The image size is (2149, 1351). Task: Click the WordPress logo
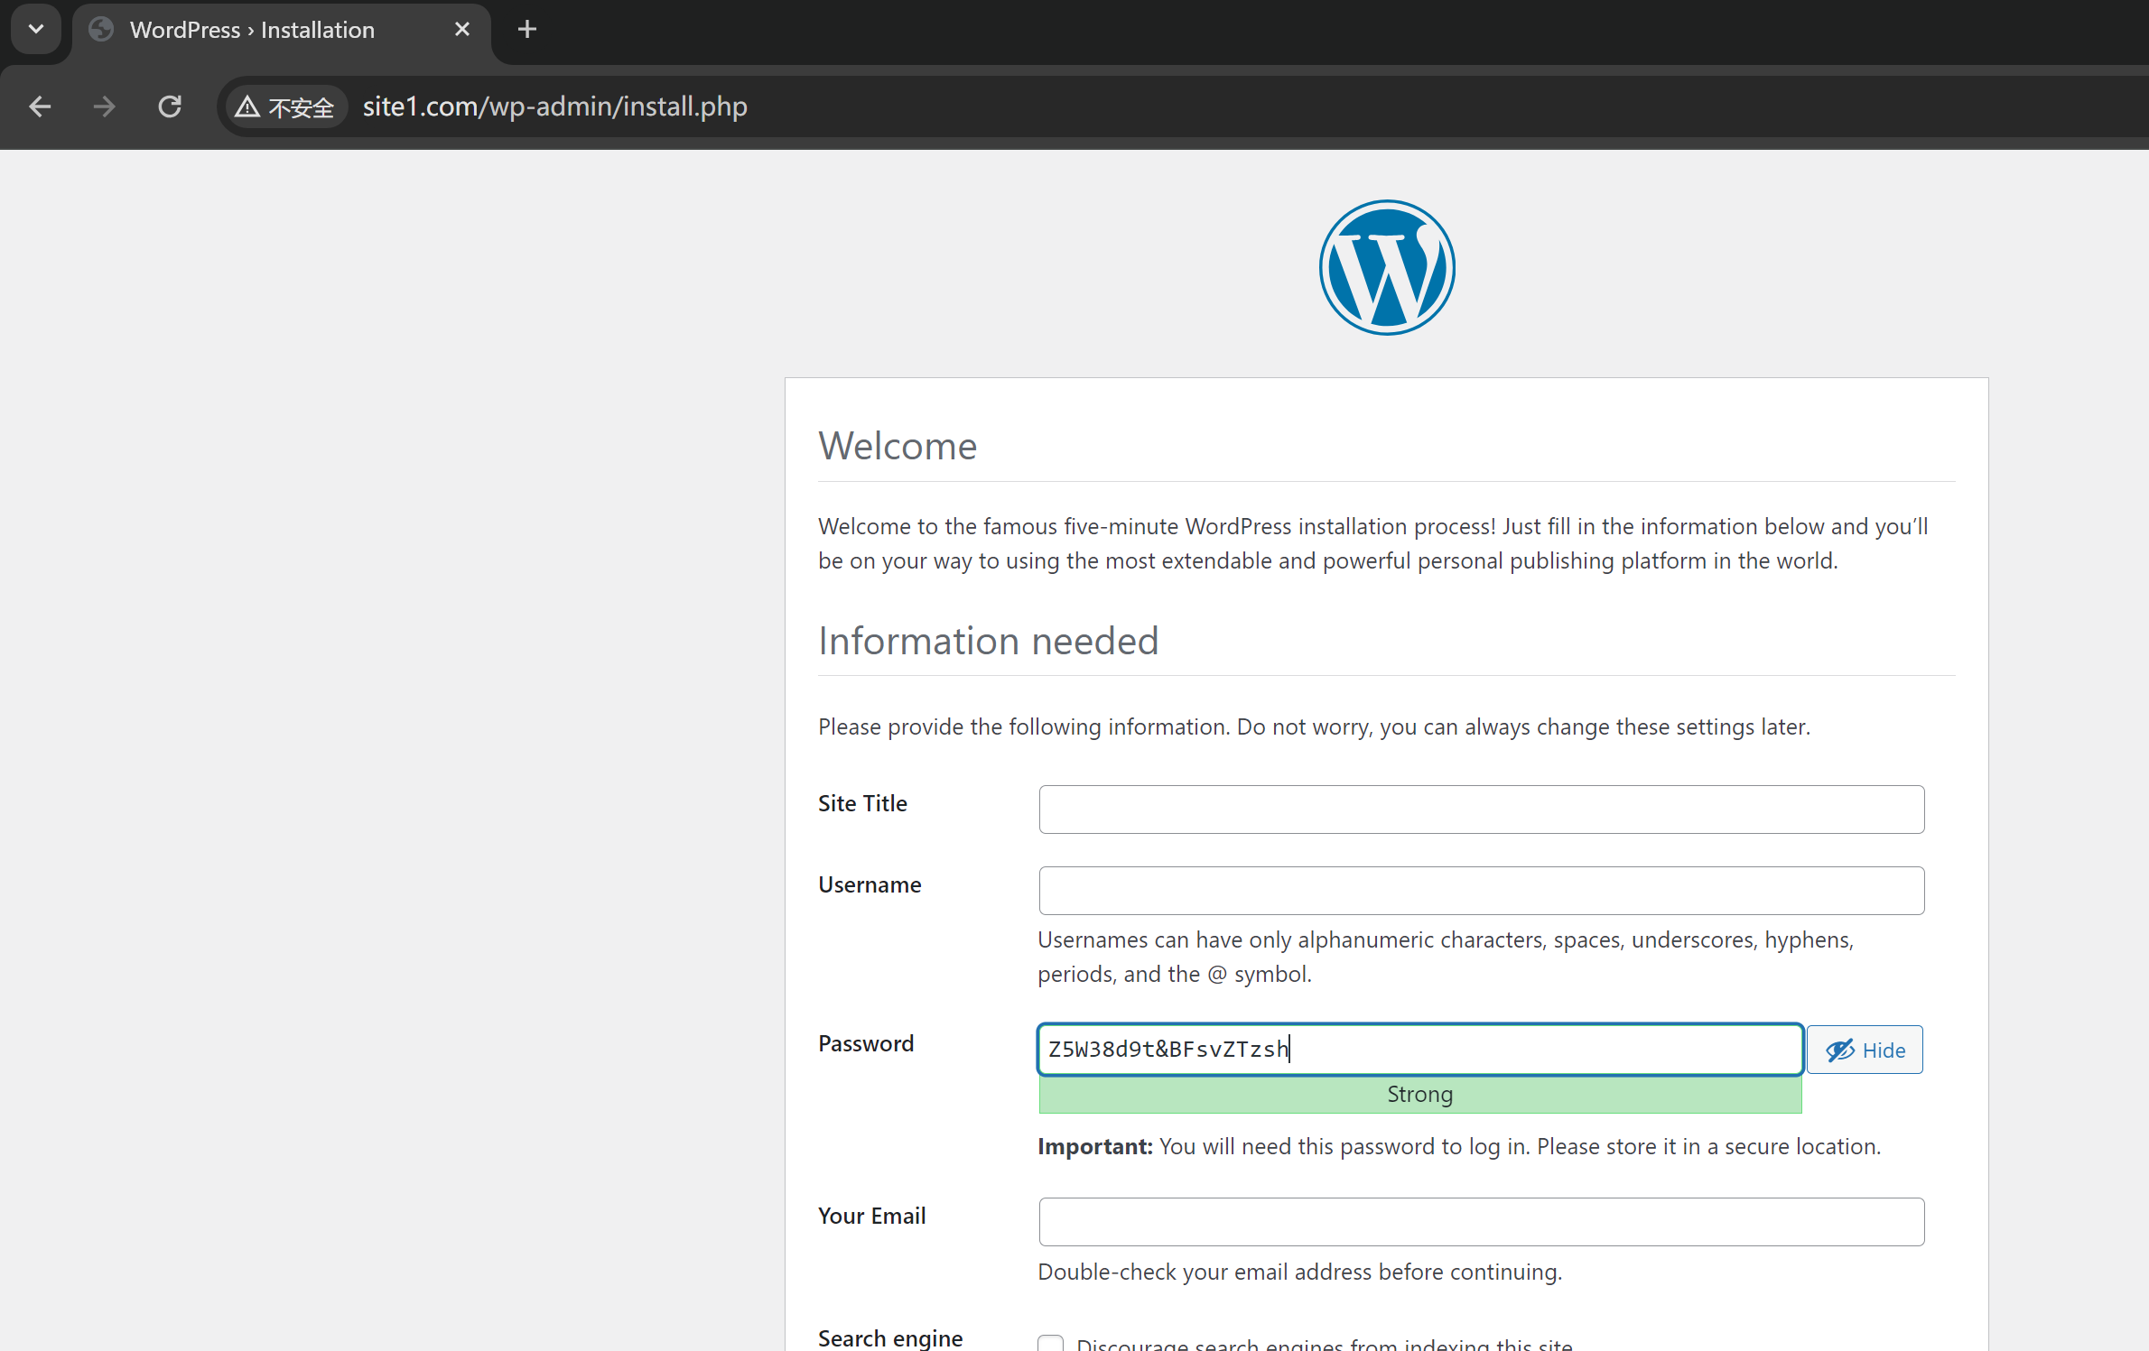pyautogui.click(x=1386, y=267)
